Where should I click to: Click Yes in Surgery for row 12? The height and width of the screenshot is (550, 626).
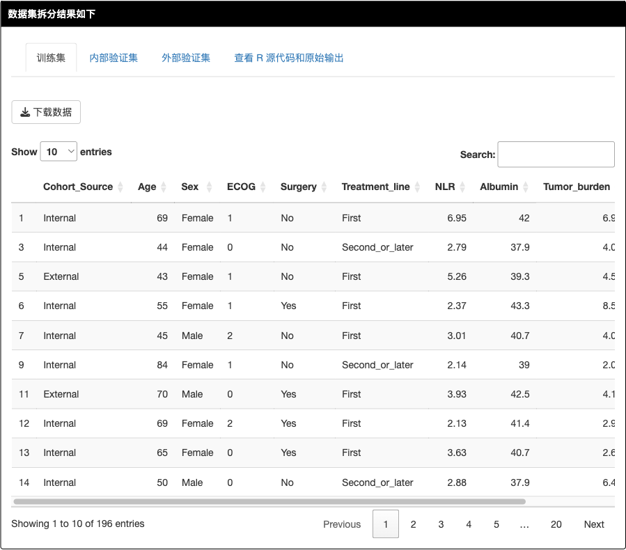pos(288,423)
